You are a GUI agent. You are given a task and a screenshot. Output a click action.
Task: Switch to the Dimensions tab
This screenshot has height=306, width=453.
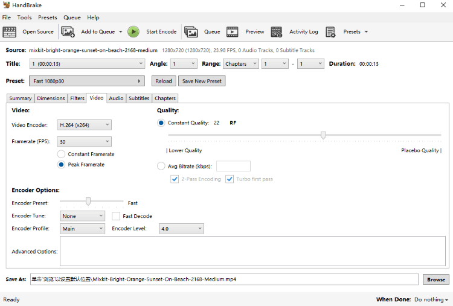(51, 98)
